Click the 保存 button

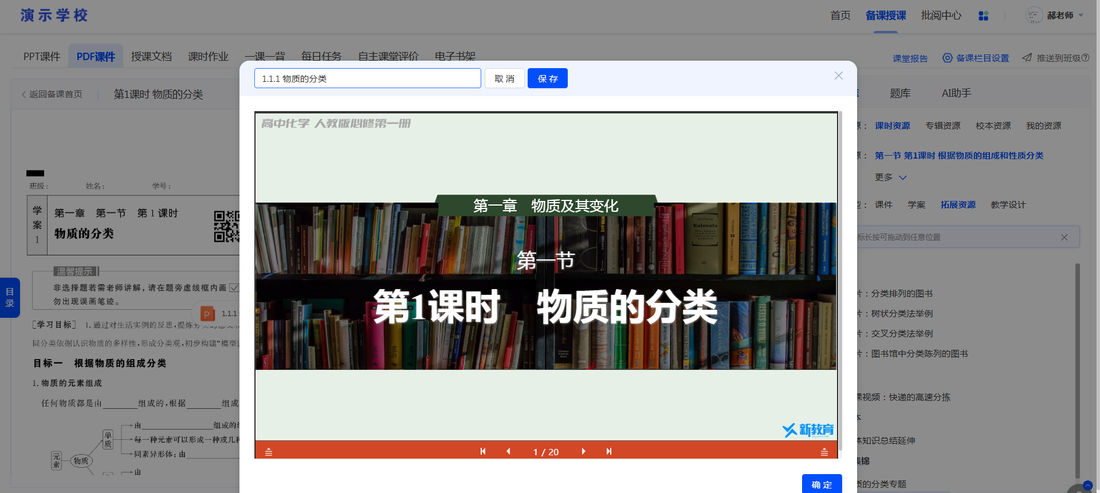548,78
